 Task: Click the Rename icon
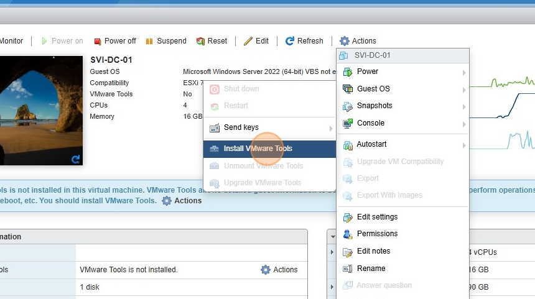click(348, 269)
